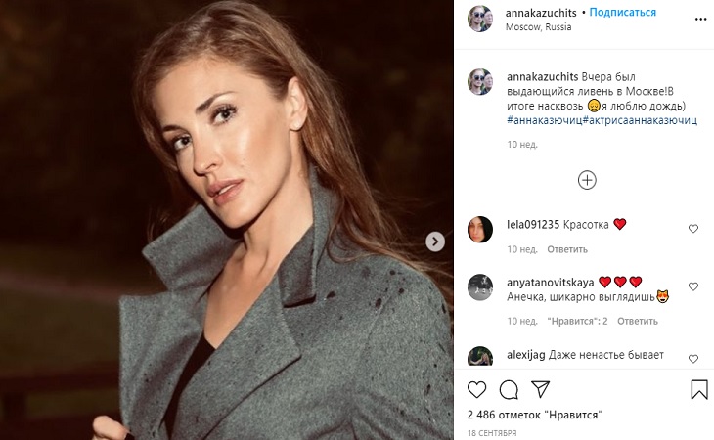Open the #аннаказючиц hashtag
714x440 pixels.
(544, 119)
